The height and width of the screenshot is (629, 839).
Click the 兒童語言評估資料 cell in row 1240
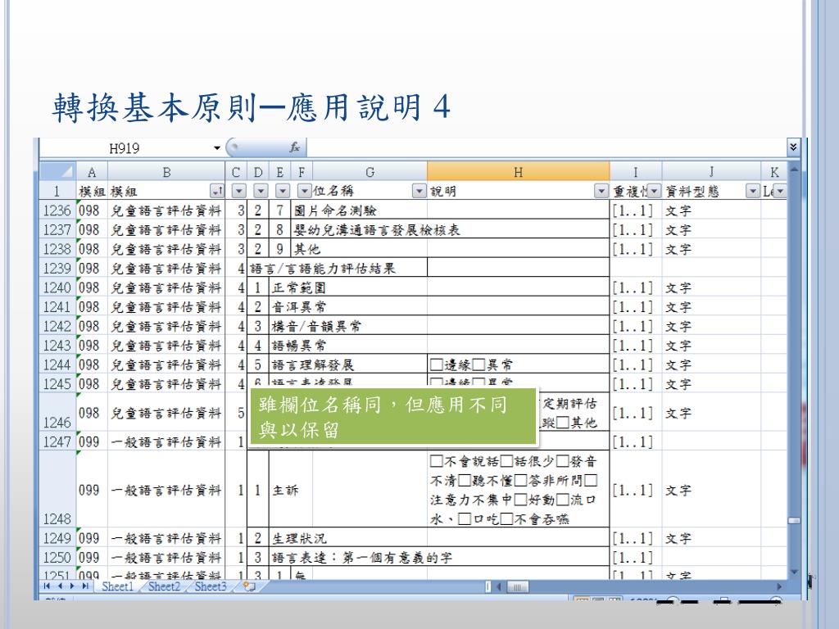coord(166,287)
